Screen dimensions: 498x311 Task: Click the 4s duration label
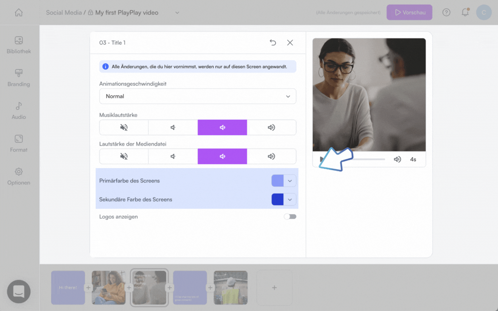413,159
